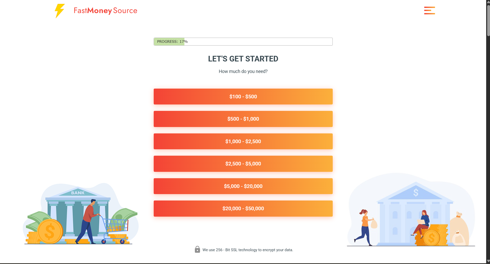Click the LET'S GET STARTED heading
This screenshot has width=490, height=264.
(x=243, y=59)
